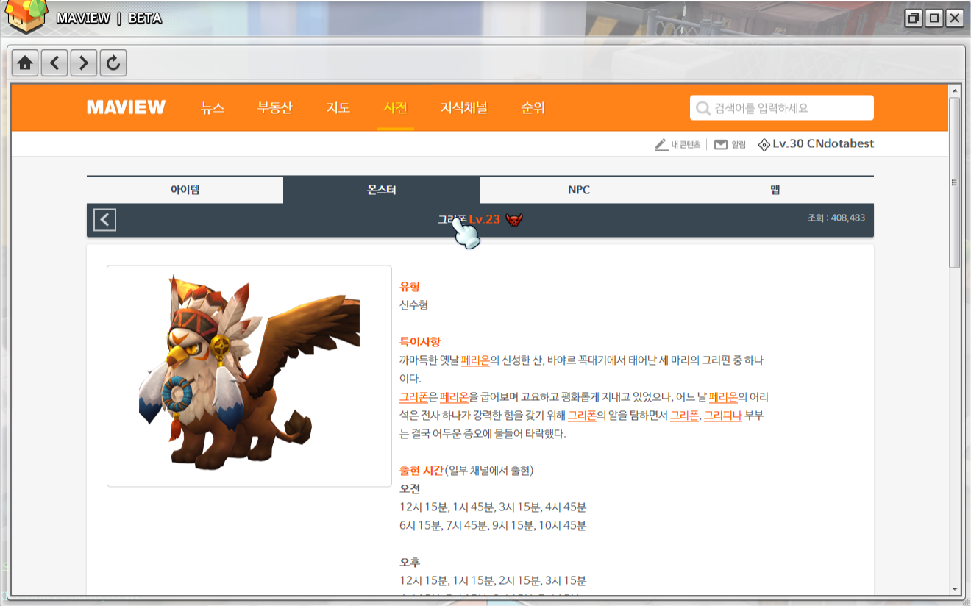Switch to the 아이템 tab
971x606 pixels.
tap(185, 190)
